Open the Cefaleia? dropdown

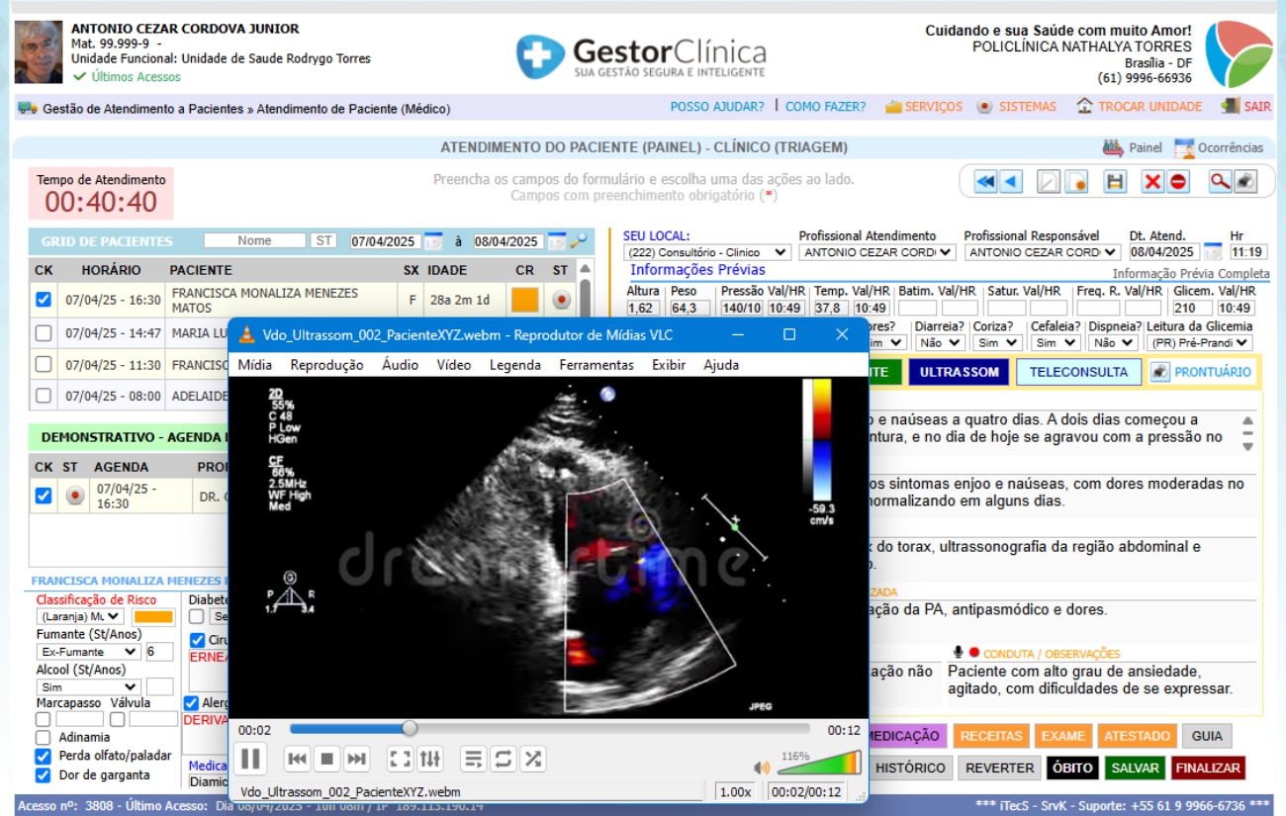tap(1056, 343)
